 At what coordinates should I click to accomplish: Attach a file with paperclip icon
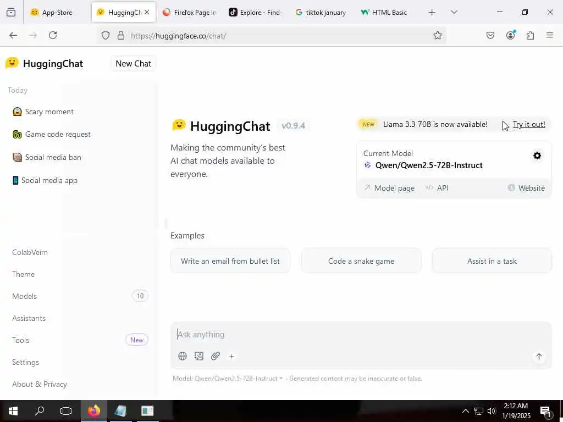(x=216, y=356)
